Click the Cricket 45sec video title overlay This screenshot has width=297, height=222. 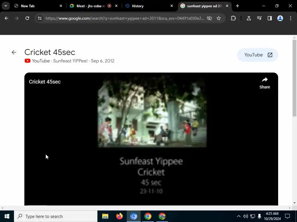(x=45, y=82)
